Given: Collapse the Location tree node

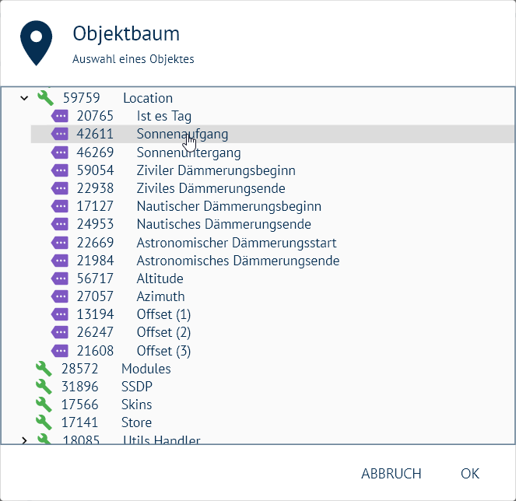Looking at the screenshot, I should tap(24, 98).
